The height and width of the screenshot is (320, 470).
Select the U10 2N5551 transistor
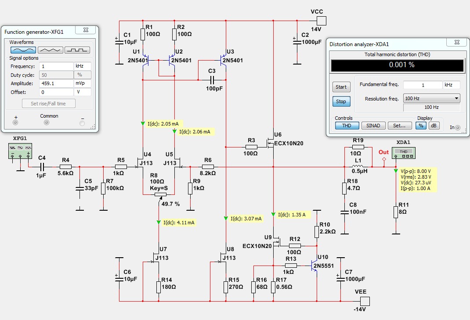pyautogui.click(x=314, y=266)
